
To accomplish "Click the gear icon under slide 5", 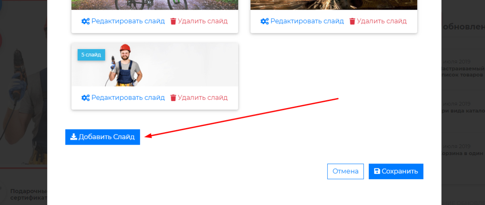I will pyautogui.click(x=85, y=98).
